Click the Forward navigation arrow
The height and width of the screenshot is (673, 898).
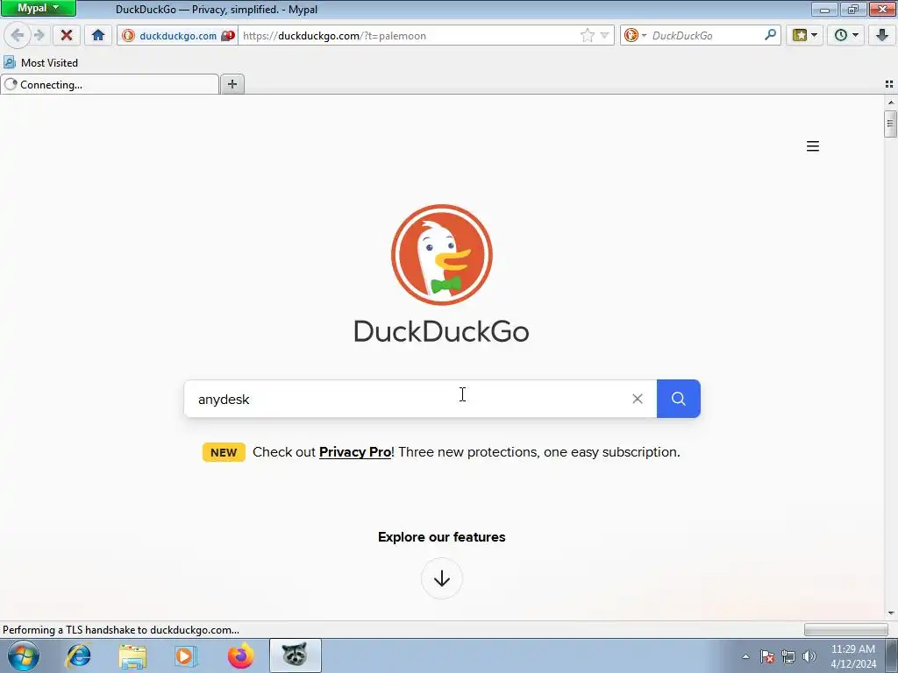click(x=39, y=35)
